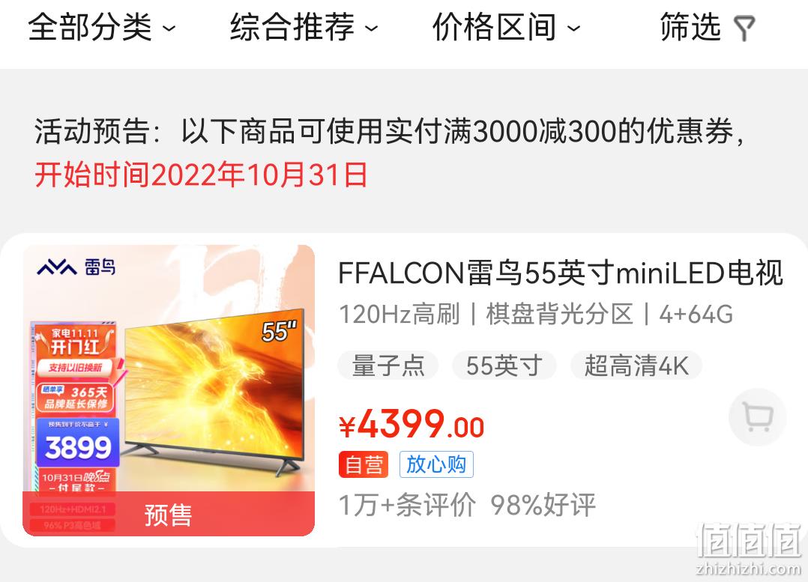Select the 超高清4K resolution tag
808x582 pixels.
pos(636,366)
